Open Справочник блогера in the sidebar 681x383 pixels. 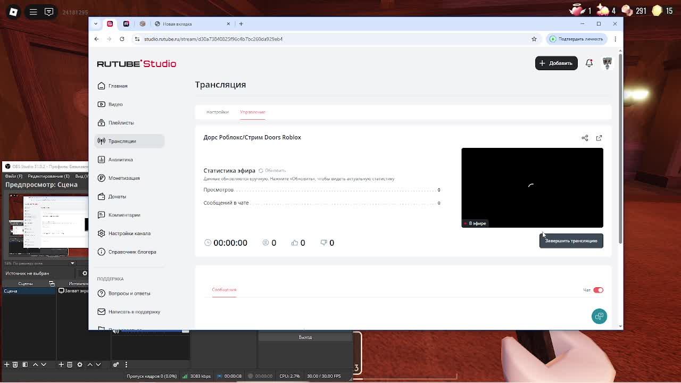click(129, 252)
